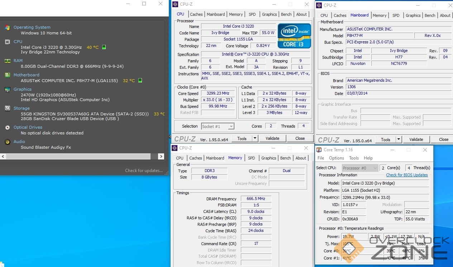This screenshot has width=453, height=267.
Task: Click the Close button in CPU-Z processor window
Action: (300, 138)
